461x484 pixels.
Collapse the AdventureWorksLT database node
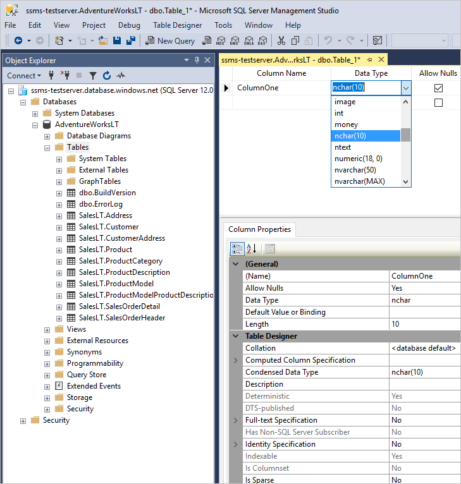35,125
